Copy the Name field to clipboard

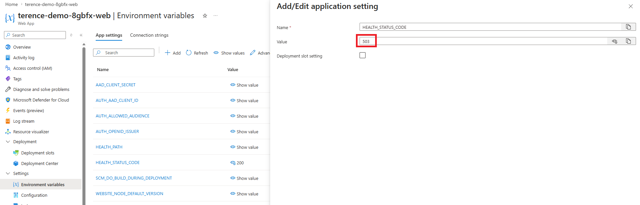tap(628, 27)
